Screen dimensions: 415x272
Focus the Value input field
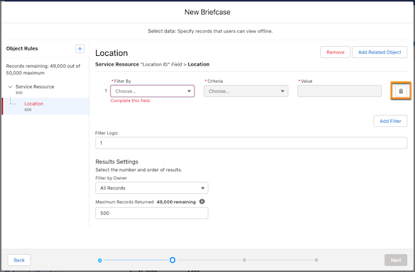pyautogui.click(x=340, y=91)
